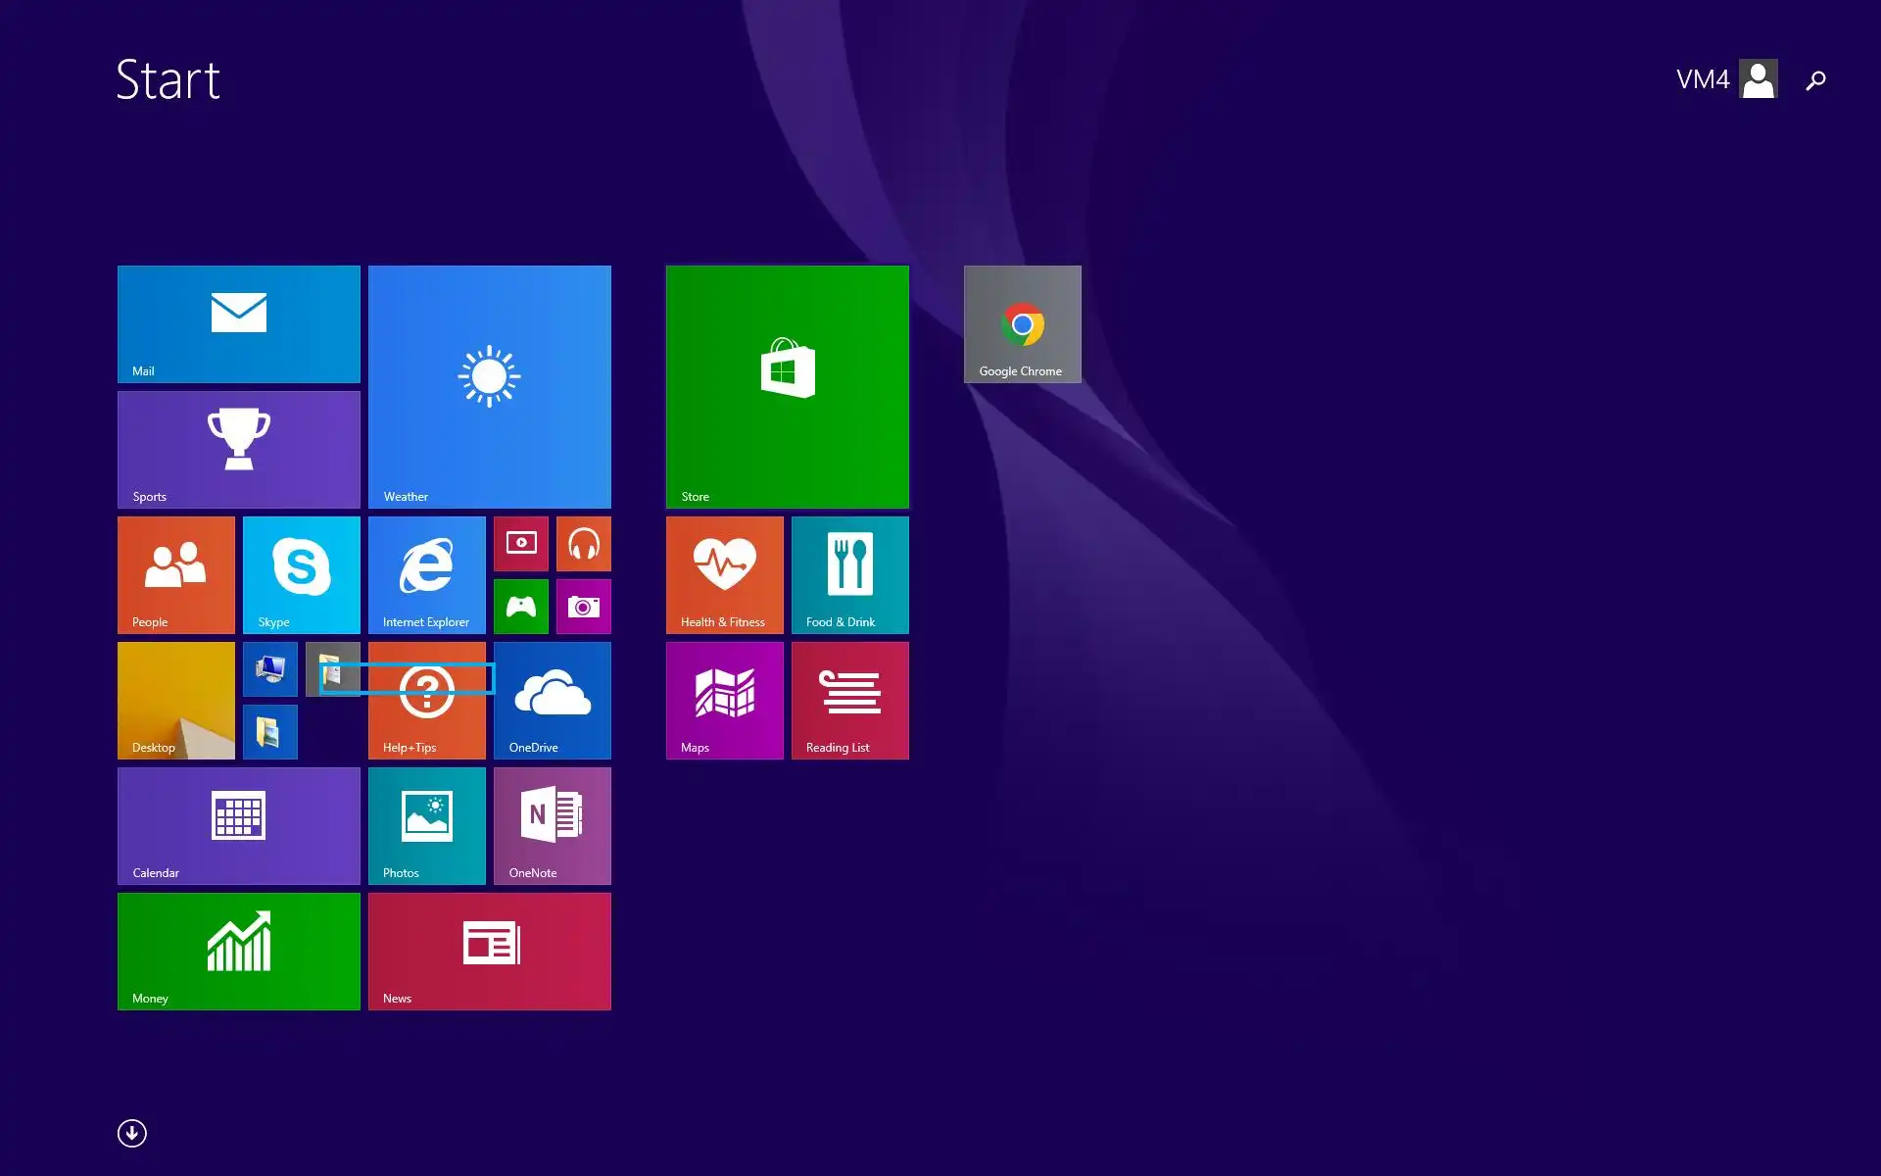
Task: Open the Weather tile
Action: 489,386
